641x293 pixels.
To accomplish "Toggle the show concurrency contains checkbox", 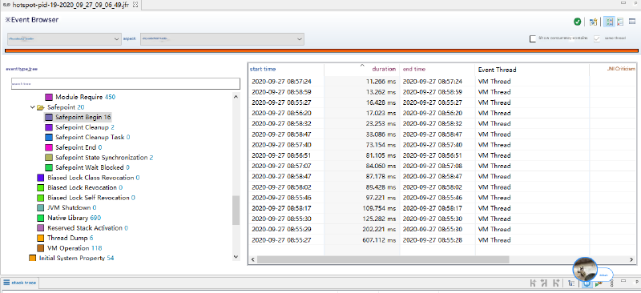I will click(533, 38).
